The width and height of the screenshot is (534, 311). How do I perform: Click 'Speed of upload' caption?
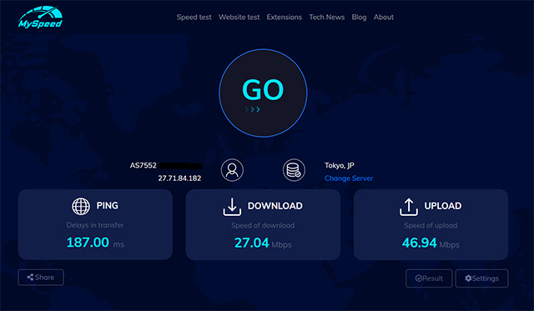tap(431, 226)
